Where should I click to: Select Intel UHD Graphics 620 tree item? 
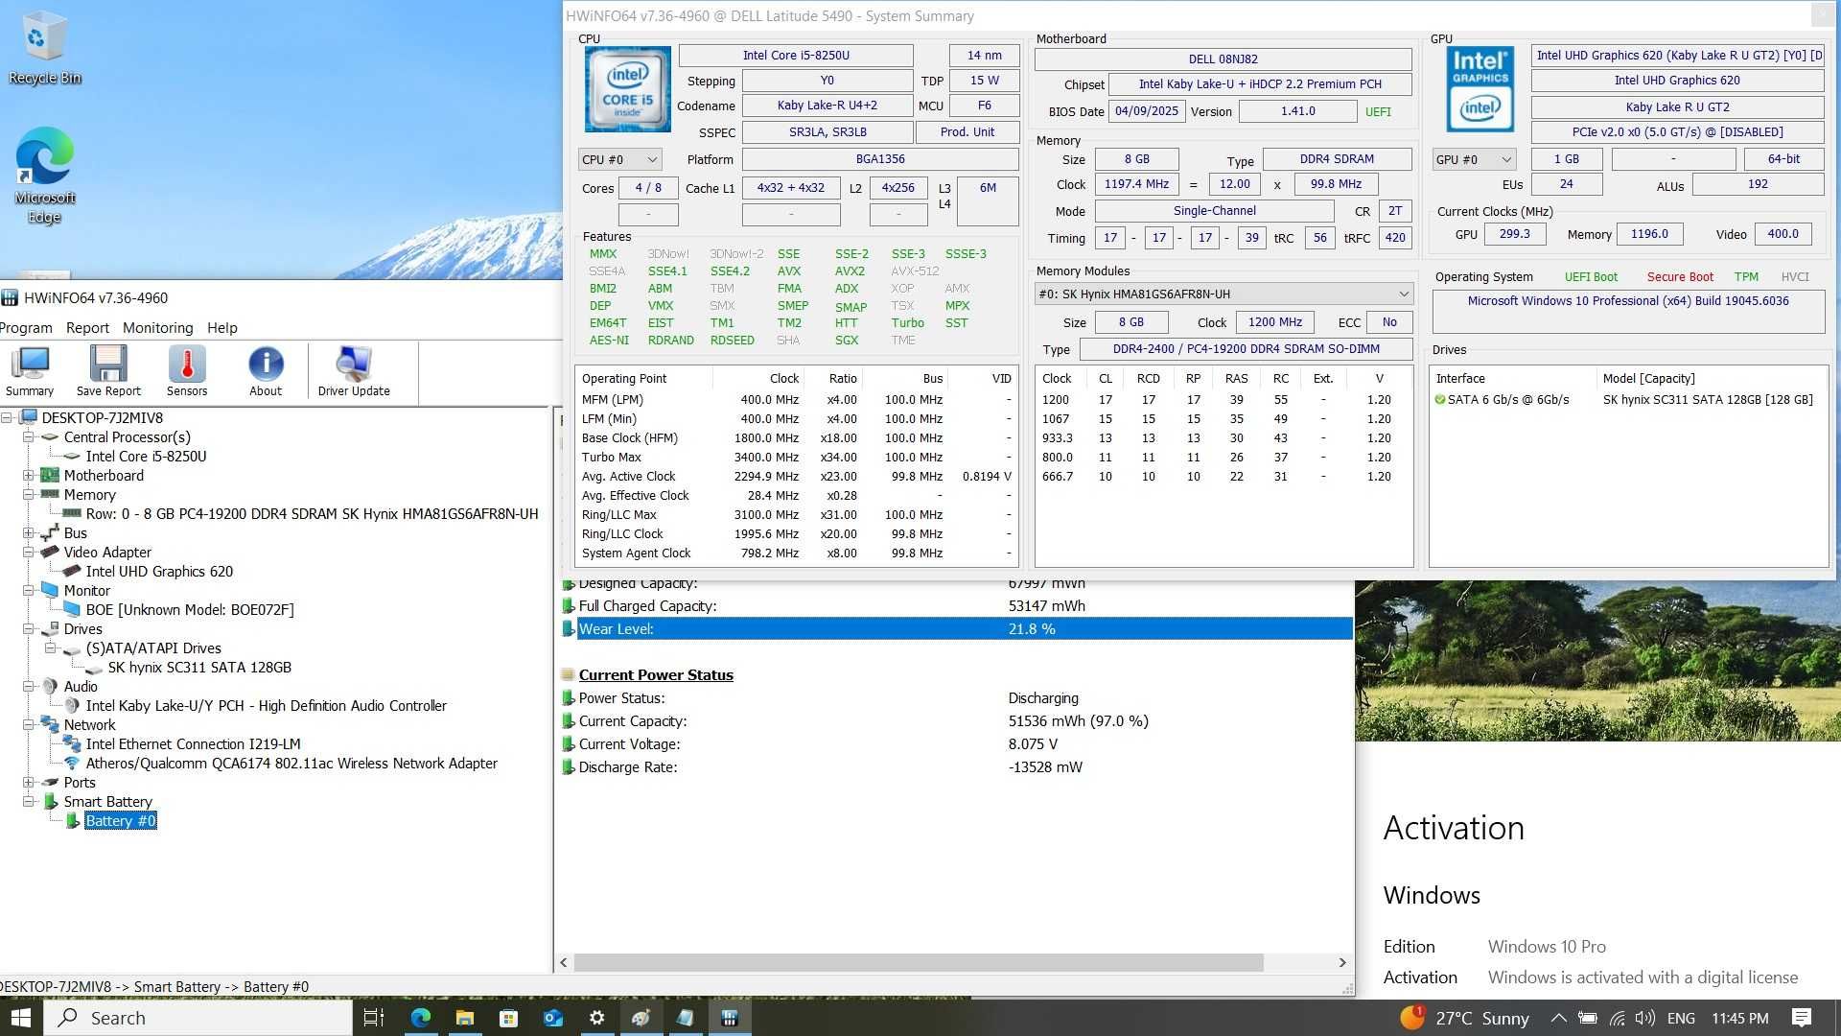click(x=159, y=572)
